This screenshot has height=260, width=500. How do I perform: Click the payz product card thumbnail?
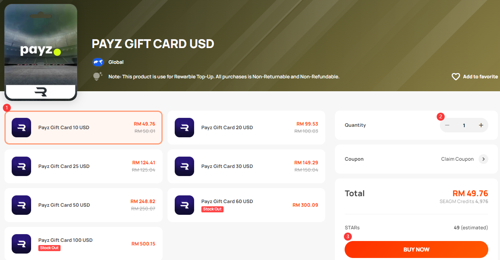pos(41,52)
